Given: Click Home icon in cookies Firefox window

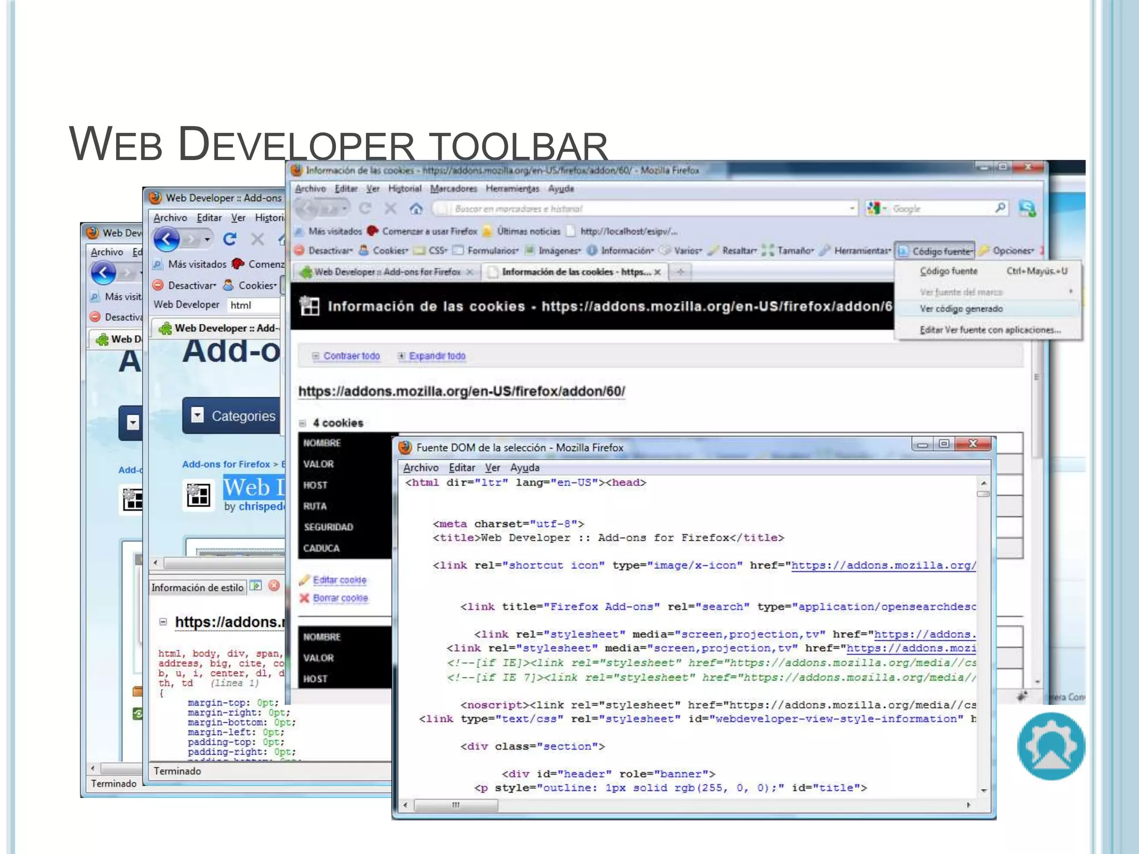Looking at the screenshot, I should tap(416, 208).
